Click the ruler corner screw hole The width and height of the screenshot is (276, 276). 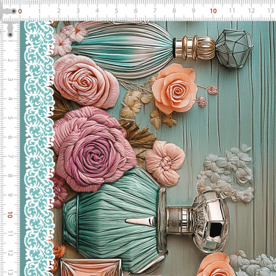click(14, 11)
